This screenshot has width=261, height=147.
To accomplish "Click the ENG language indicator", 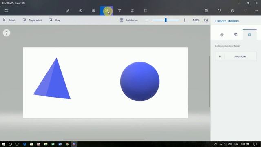I will [x=236, y=144].
